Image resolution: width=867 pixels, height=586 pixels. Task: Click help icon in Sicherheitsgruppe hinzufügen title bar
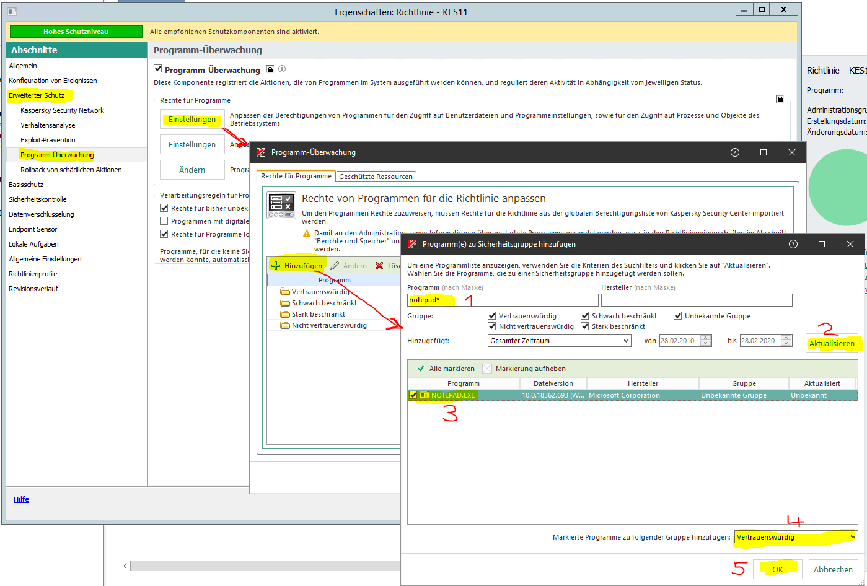pos(793,244)
